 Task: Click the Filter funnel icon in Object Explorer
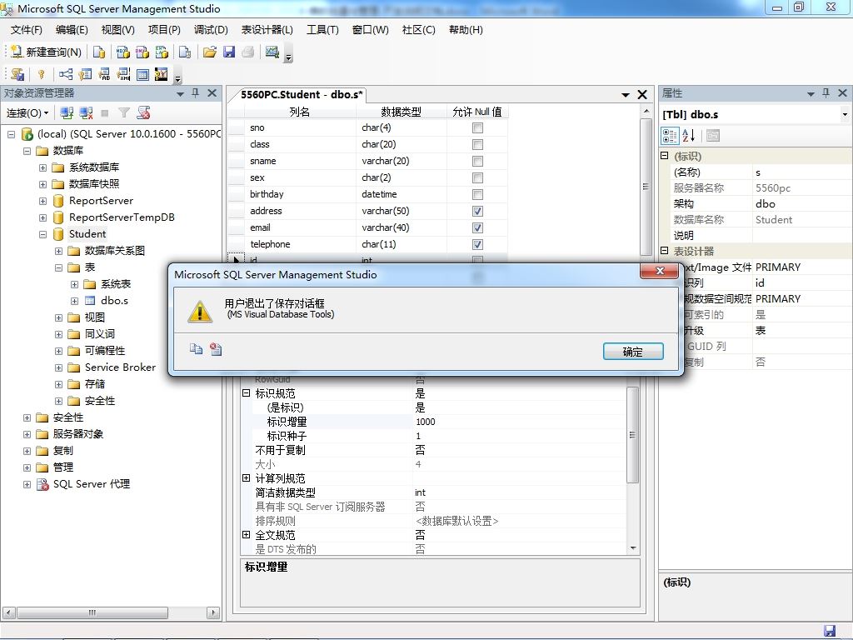[x=124, y=113]
